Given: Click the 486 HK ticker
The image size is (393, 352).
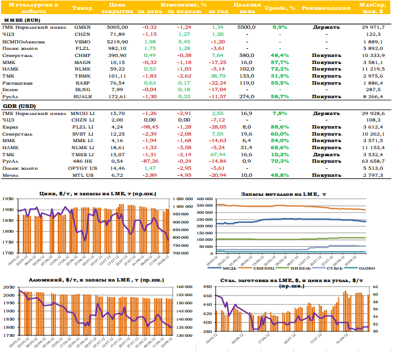Looking at the screenshot, I should coord(83,161).
